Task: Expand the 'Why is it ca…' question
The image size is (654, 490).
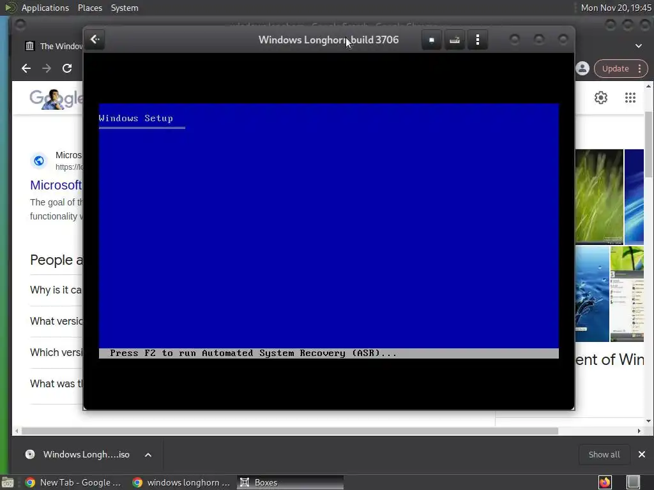Action: 56,290
